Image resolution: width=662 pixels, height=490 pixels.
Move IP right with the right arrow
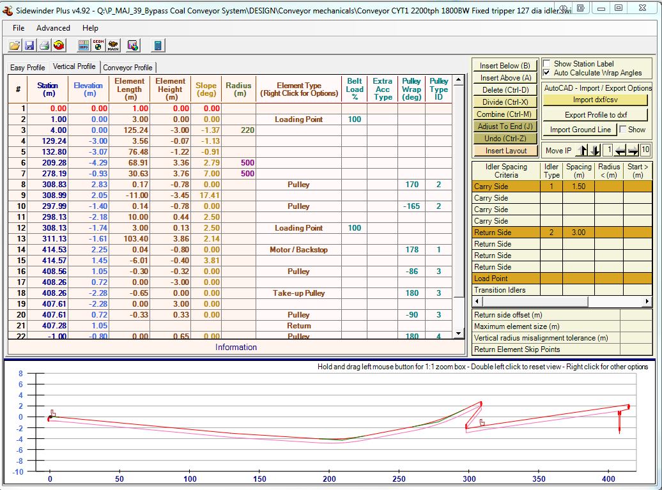point(633,151)
